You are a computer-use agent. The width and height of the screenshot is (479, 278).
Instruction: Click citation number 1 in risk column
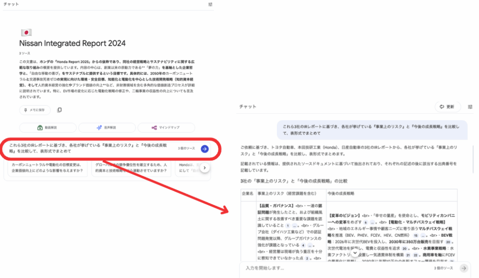[288, 226]
